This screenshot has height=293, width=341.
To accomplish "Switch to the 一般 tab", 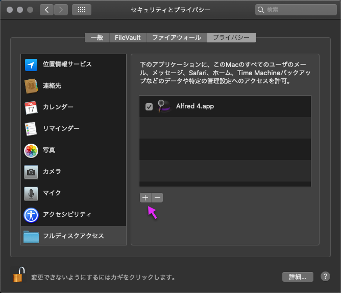I will coord(97,37).
